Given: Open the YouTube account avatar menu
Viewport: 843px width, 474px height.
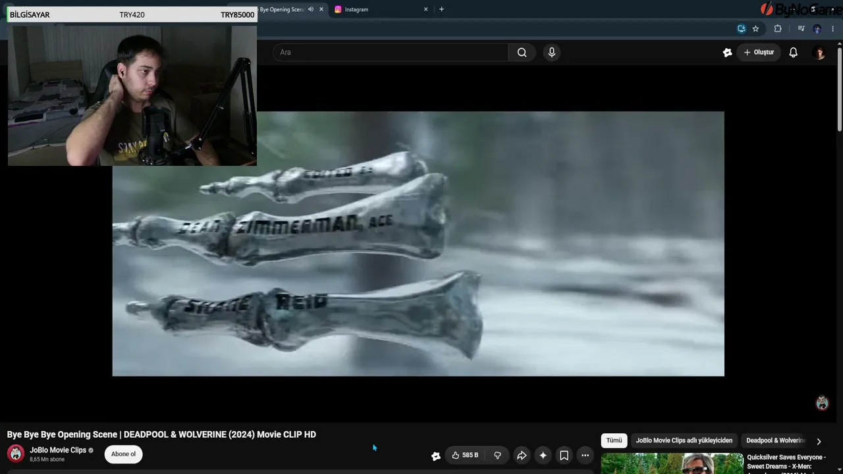Looking at the screenshot, I should point(819,53).
